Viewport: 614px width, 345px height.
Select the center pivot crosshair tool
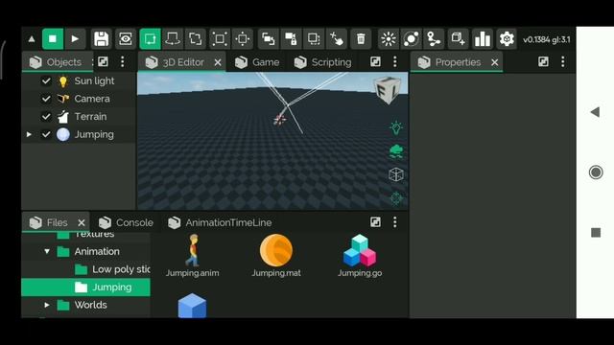[x=243, y=39]
